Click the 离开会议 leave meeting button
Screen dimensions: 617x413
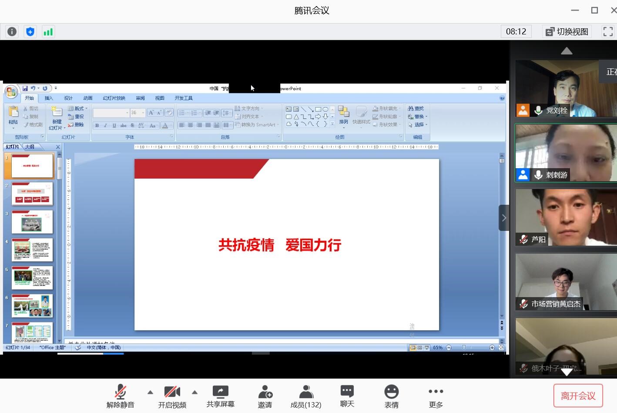click(578, 396)
